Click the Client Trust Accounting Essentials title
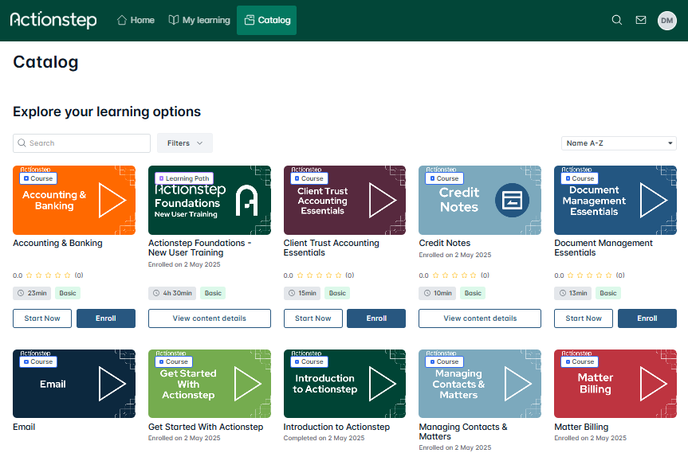The height and width of the screenshot is (453, 688). point(332,248)
